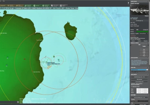This screenshot has width=150, height=105.
Task: Select the red unit marker on the landmass
Action: click(24, 59)
